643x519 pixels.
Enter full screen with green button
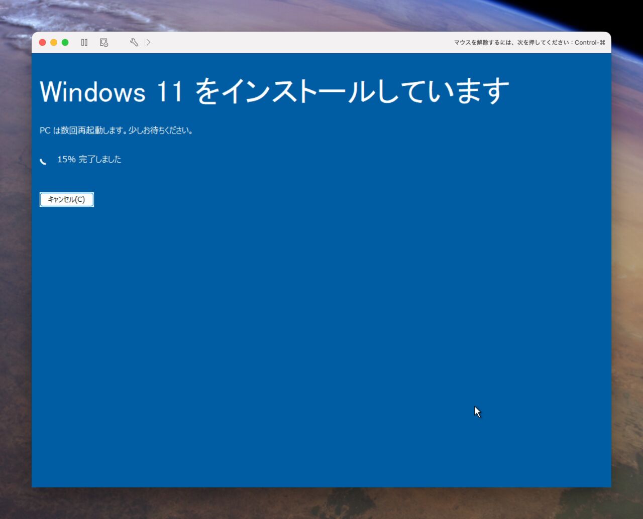point(65,43)
